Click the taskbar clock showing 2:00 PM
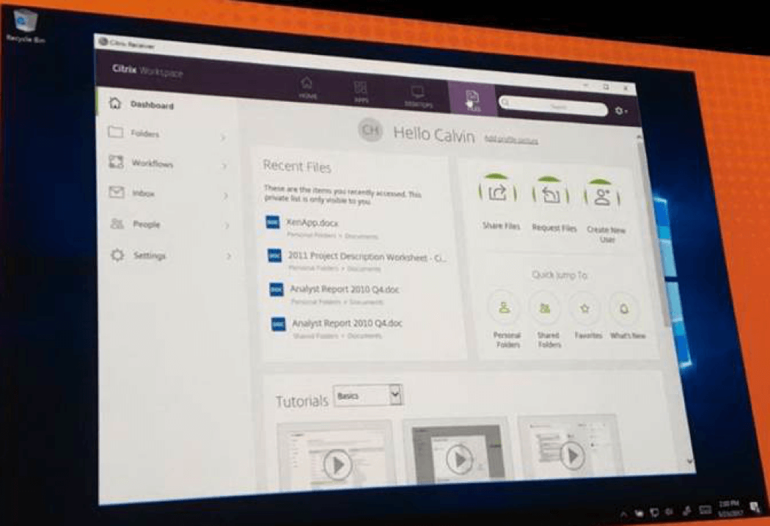The width and height of the screenshot is (770, 526). tap(729, 508)
